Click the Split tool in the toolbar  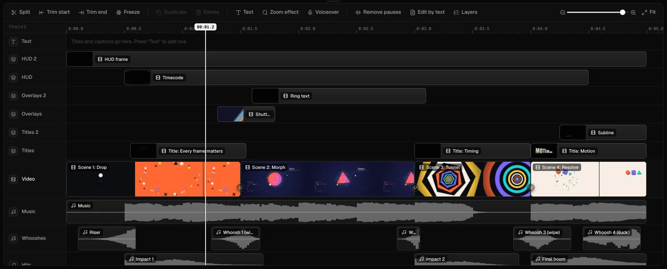(20, 12)
